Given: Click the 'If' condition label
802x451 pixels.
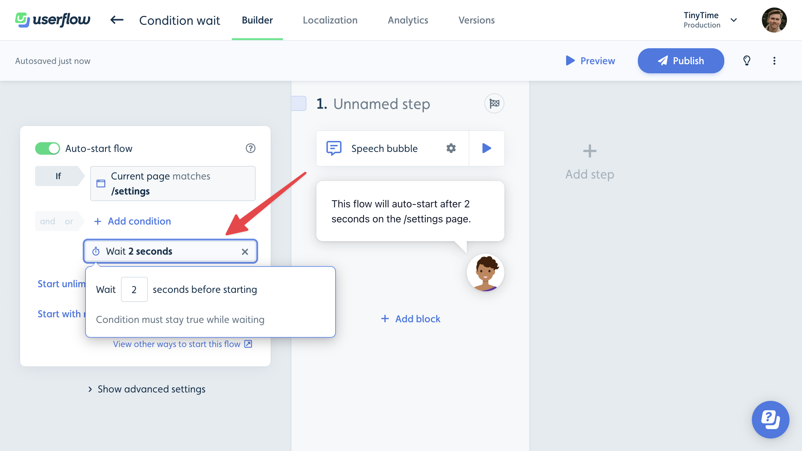Looking at the screenshot, I should [x=58, y=176].
